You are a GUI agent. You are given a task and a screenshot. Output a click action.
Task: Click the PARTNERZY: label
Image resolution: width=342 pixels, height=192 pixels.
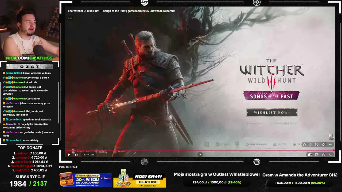[69, 167]
